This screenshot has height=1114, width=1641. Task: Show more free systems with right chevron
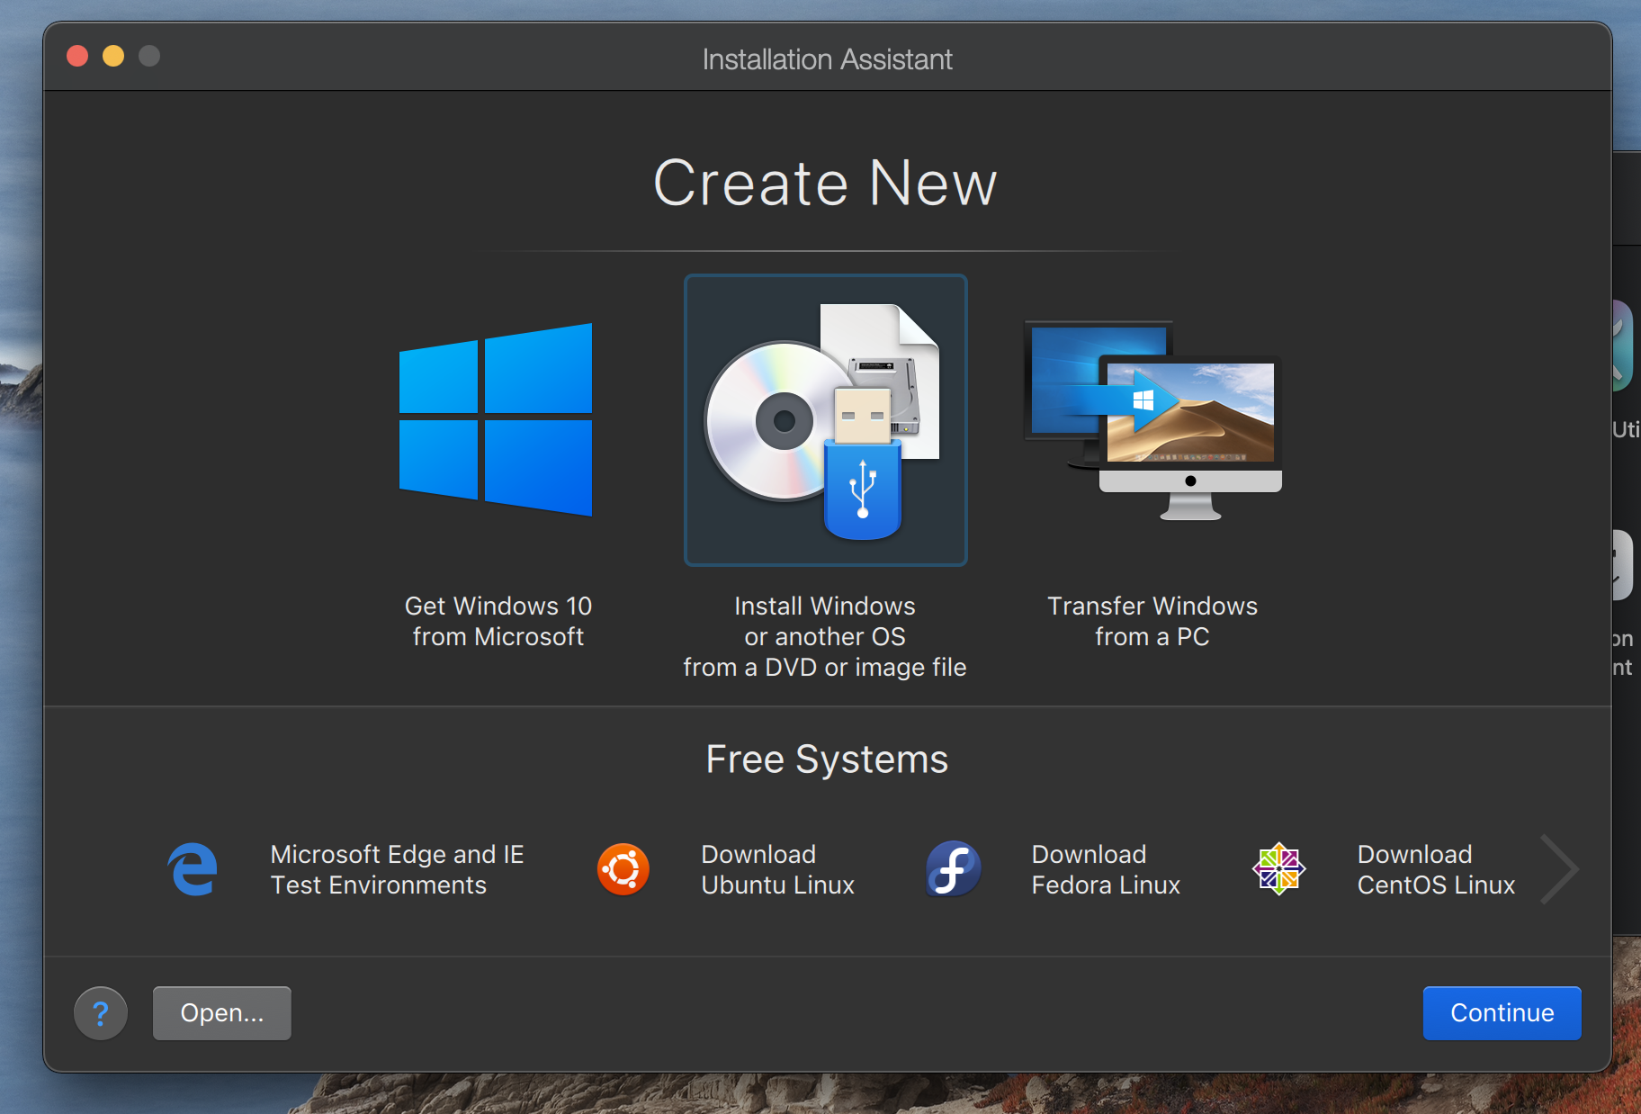point(1560,869)
